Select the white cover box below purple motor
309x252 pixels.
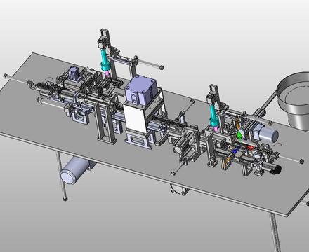(135, 117)
